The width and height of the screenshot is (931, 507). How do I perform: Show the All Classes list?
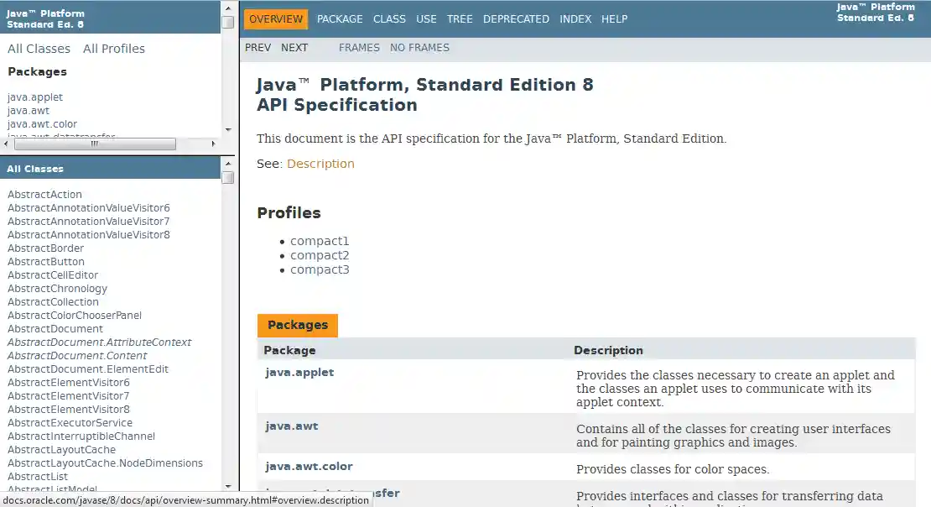tap(38, 48)
